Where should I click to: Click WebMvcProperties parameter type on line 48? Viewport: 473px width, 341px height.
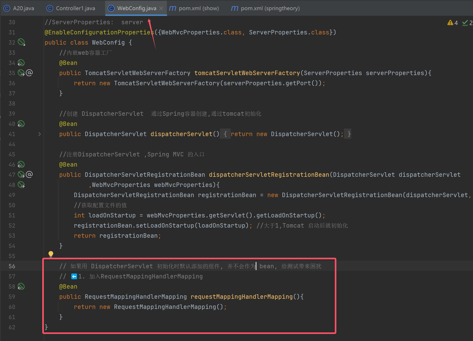[121, 185]
